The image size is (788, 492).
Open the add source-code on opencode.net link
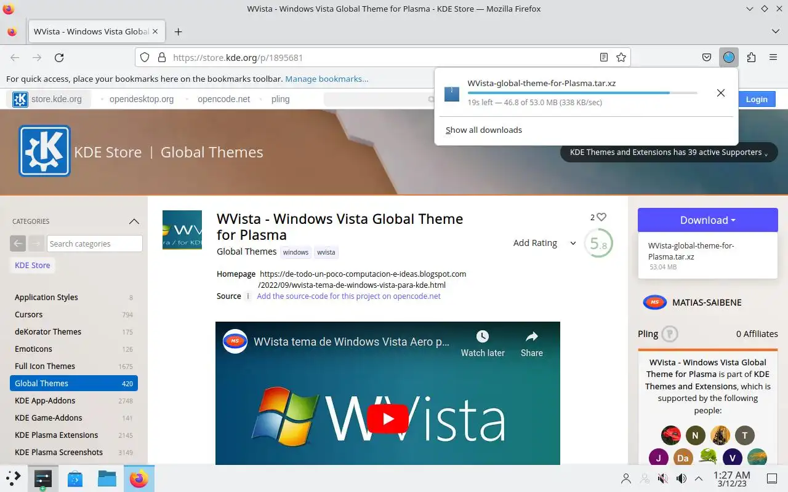pyautogui.click(x=349, y=296)
